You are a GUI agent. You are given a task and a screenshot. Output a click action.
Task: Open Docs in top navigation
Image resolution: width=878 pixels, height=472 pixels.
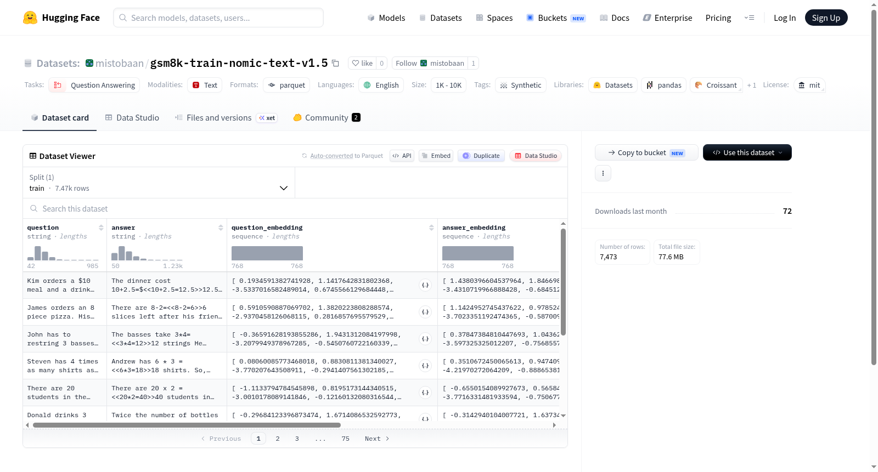[615, 18]
